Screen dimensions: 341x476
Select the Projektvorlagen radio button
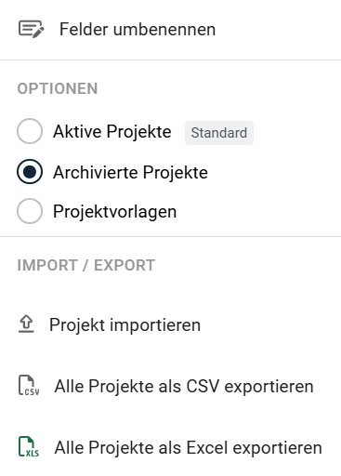click(30, 211)
